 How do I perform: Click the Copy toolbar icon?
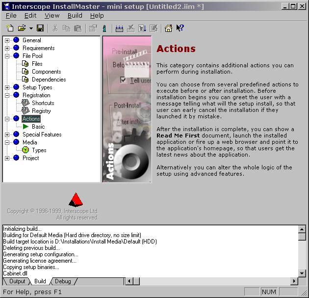(66, 28)
